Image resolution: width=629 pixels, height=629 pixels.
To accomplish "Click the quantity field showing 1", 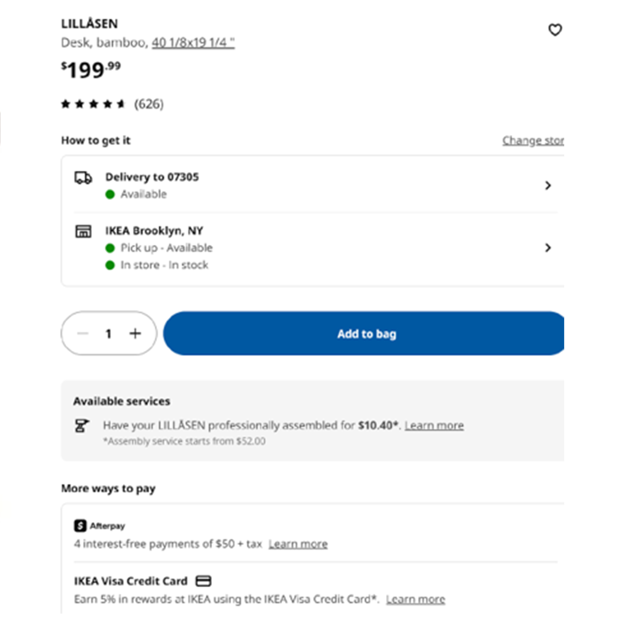I will pyautogui.click(x=109, y=334).
